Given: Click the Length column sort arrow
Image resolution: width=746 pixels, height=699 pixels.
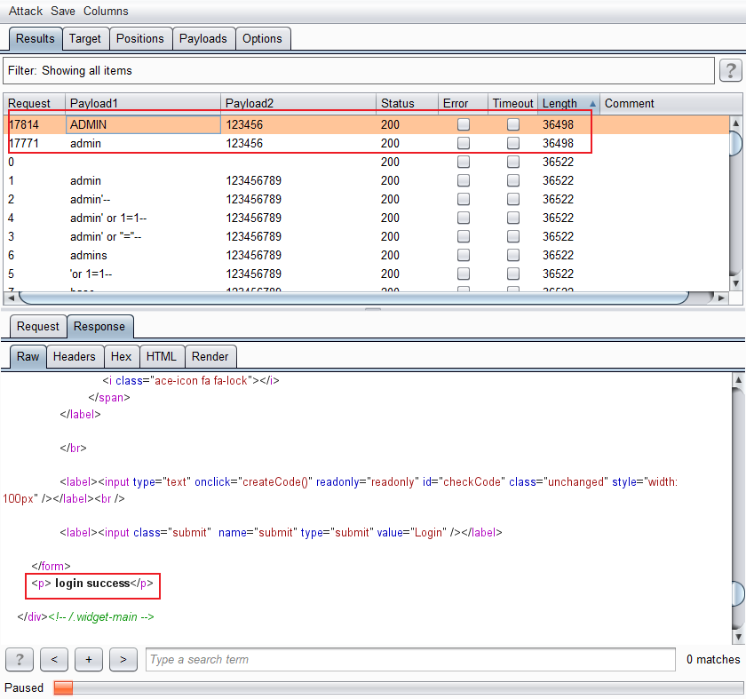Looking at the screenshot, I should pos(592,104).
